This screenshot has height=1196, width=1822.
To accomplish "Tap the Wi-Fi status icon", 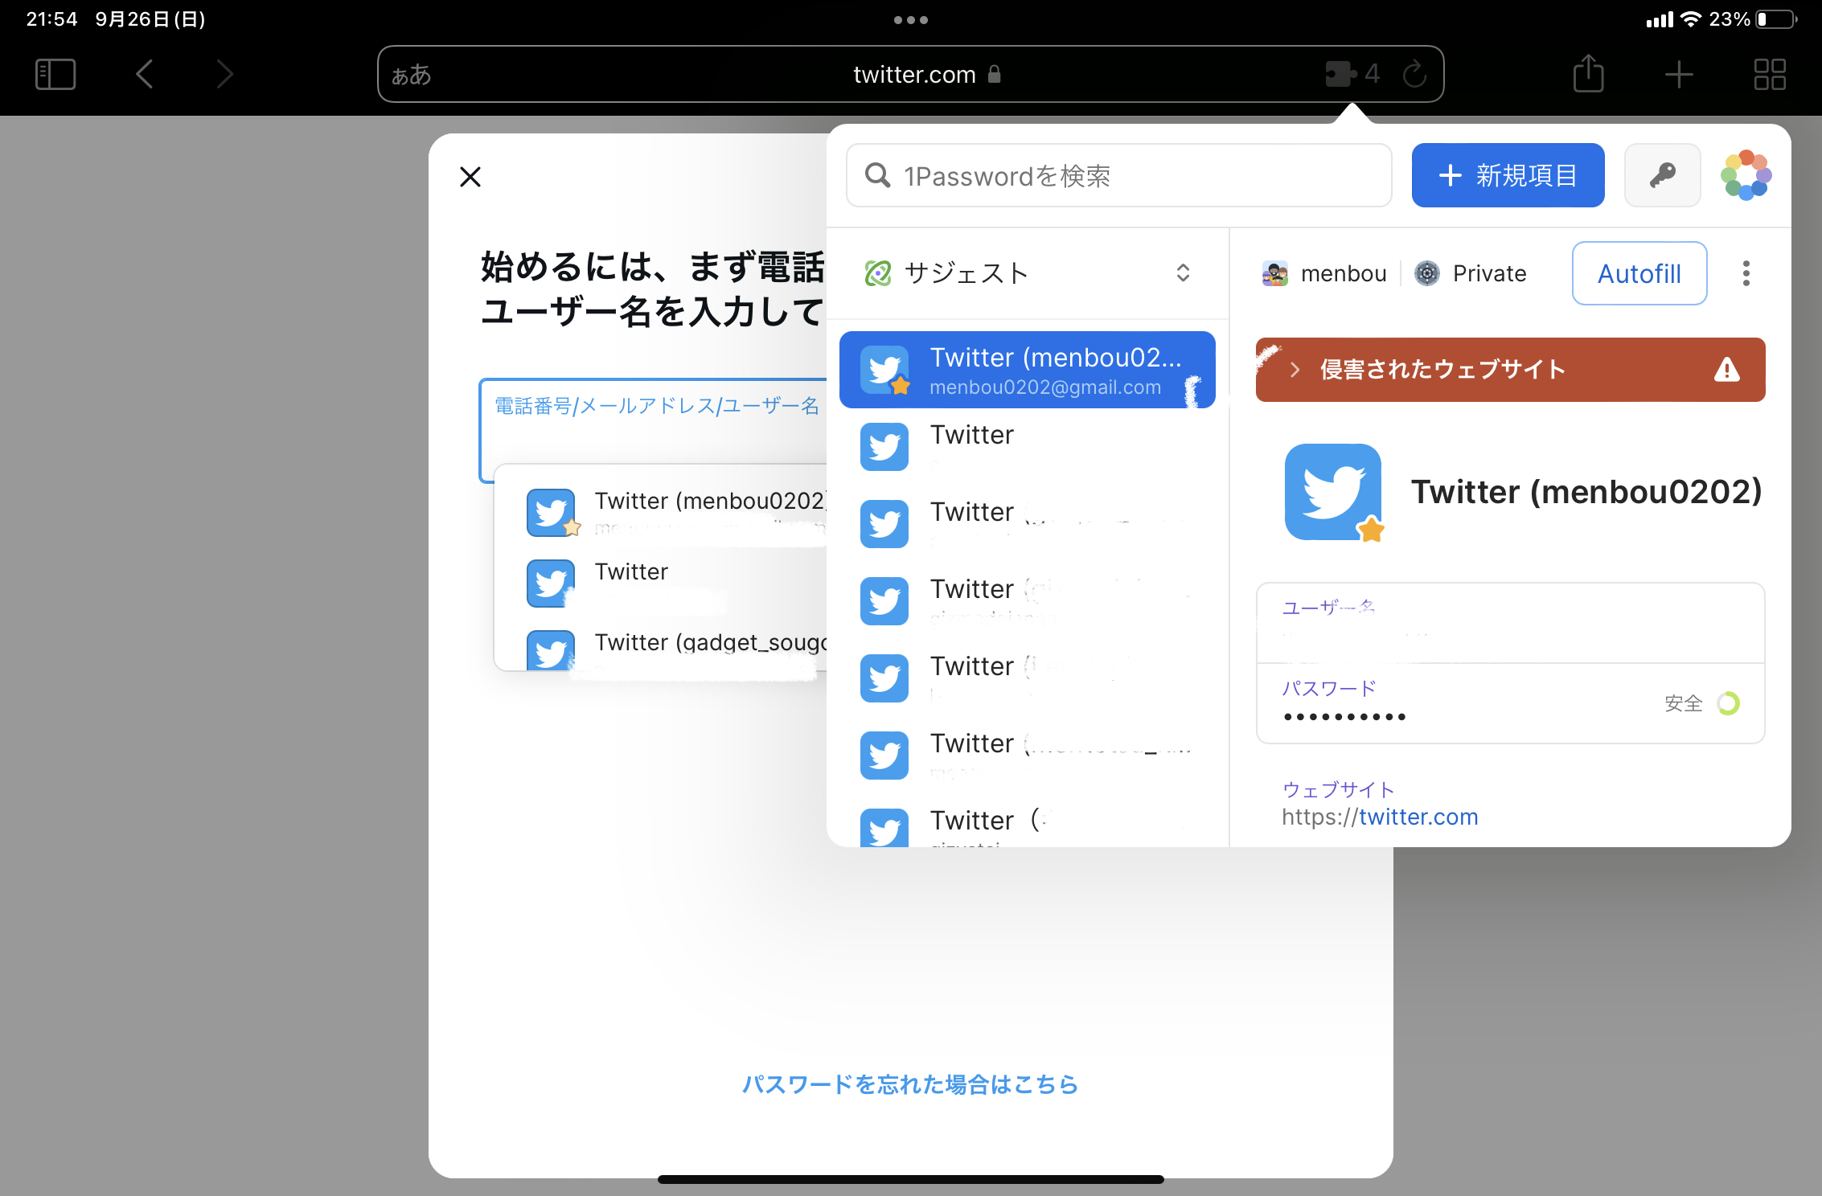I will pos(1690,19).
